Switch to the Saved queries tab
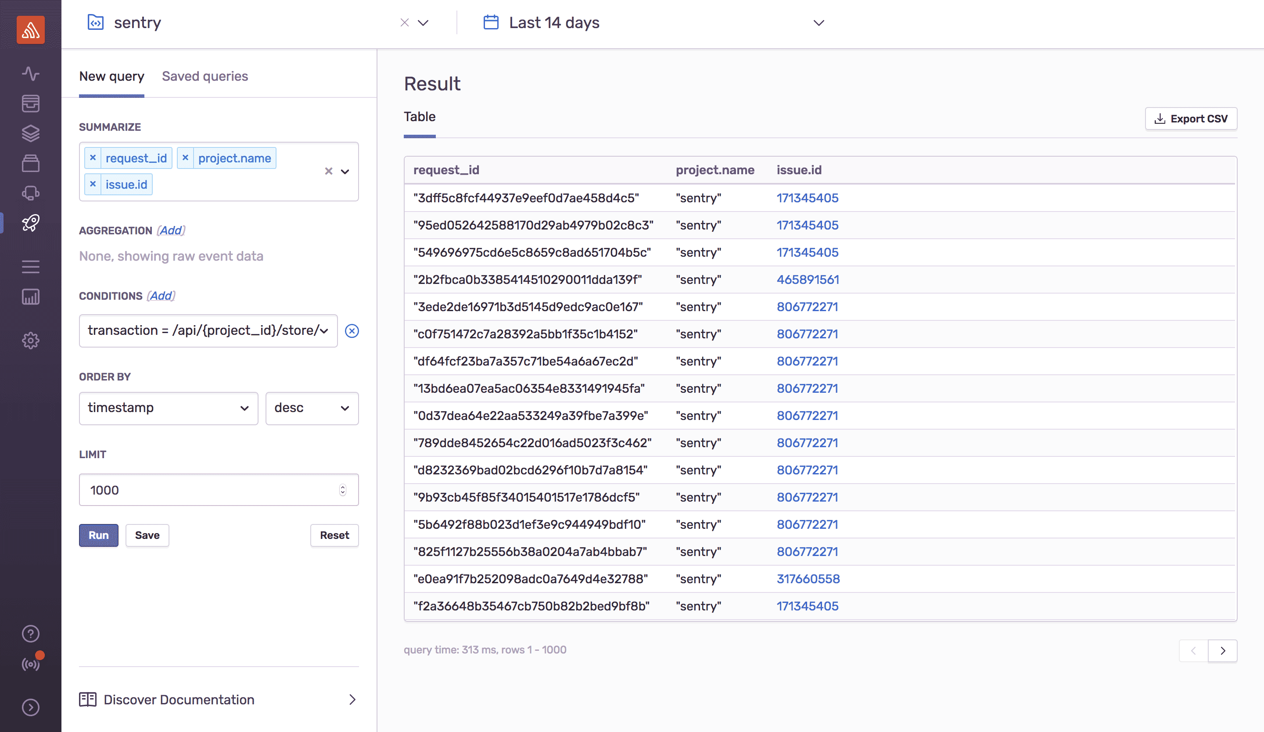Viewport: 1264px width, 732px height. point(205,76)
